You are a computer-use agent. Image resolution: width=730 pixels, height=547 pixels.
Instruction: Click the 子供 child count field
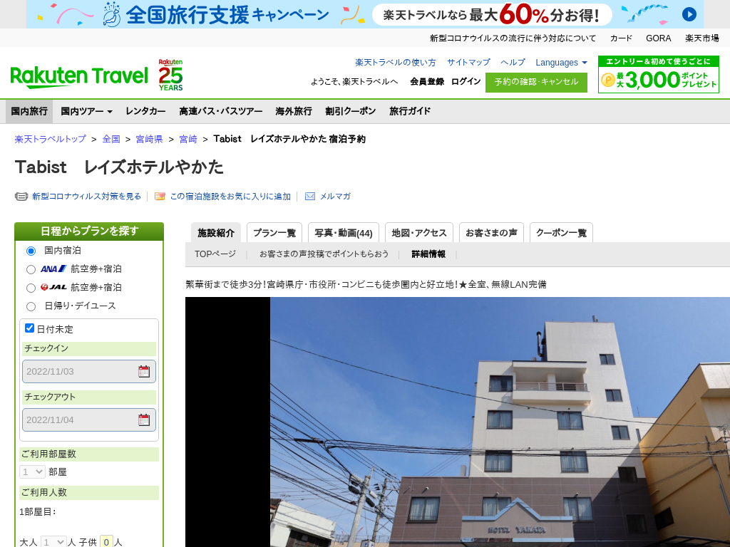pos(106,542)
